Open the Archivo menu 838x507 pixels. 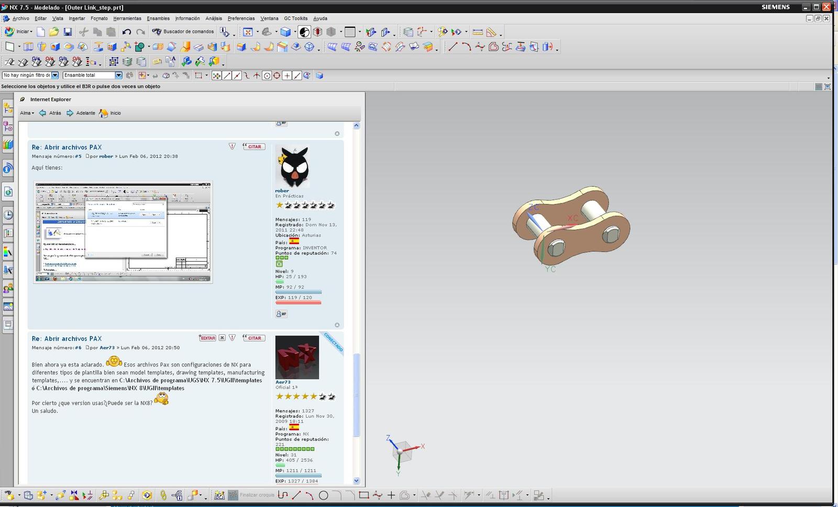point(21,18)
